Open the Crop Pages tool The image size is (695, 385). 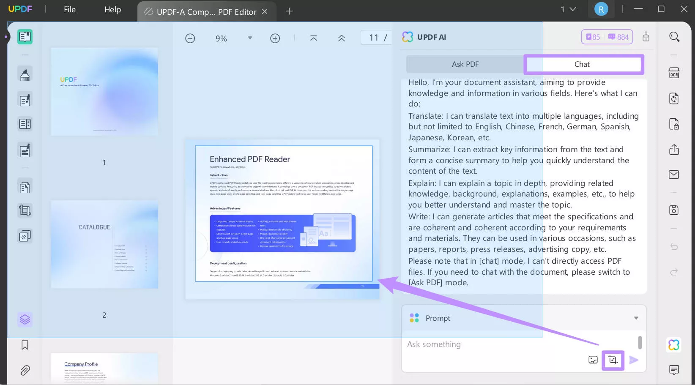click(x=25, y=210)
